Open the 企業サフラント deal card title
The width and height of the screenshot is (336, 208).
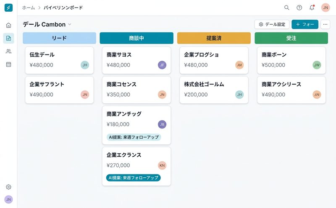pyautogui.click(x=47, y=85)
